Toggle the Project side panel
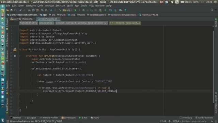Screen dimensions: 218x123 (x=7, y=24)
